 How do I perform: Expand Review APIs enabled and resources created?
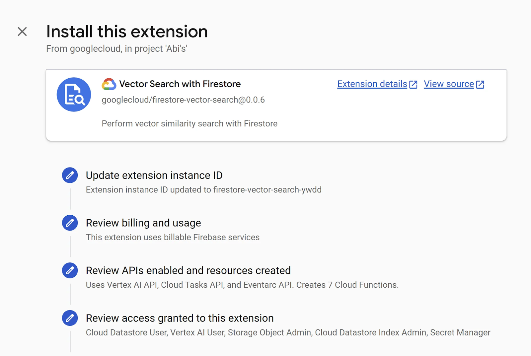tap(188, 270)
